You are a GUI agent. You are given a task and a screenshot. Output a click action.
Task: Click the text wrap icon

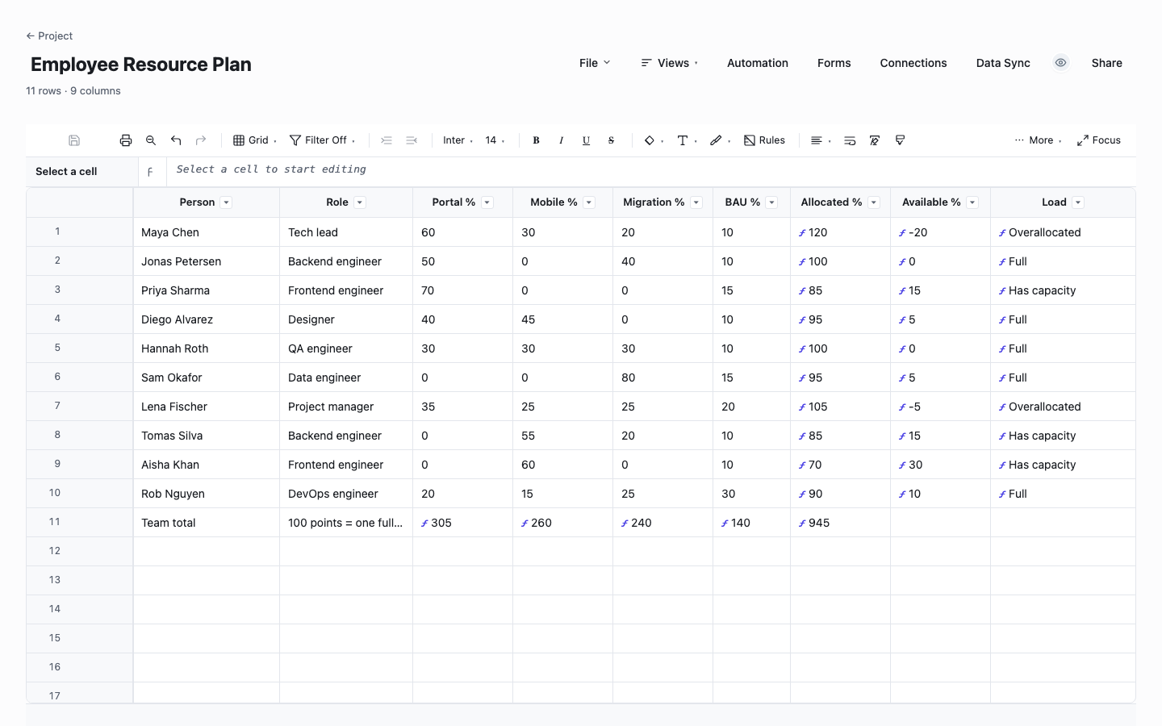click(x=850, y=140)
